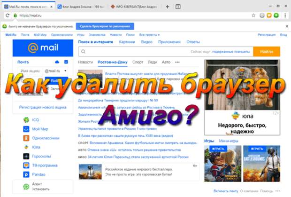Viewport: 291px width, 197px height.
Task: Click the Включить ленту link
Action: pos(226,191)
